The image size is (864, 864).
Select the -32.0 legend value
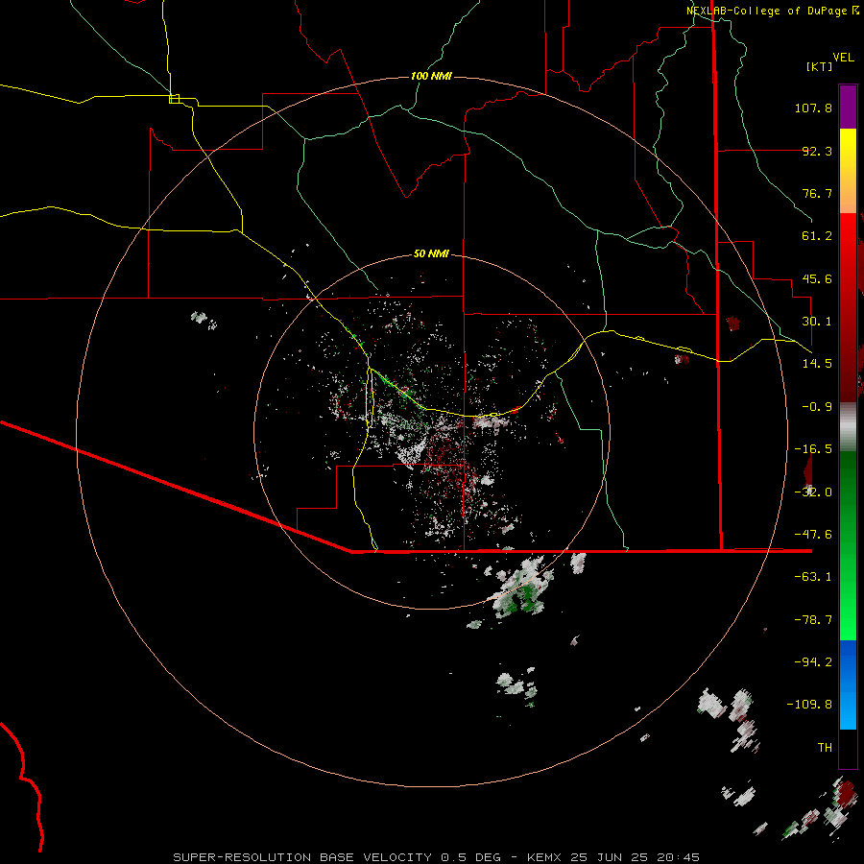(813, 492)
